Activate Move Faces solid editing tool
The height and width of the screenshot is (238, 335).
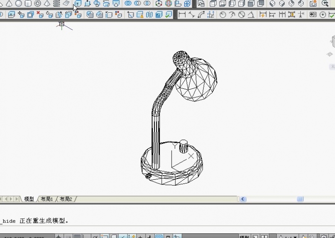coord(21,15)
